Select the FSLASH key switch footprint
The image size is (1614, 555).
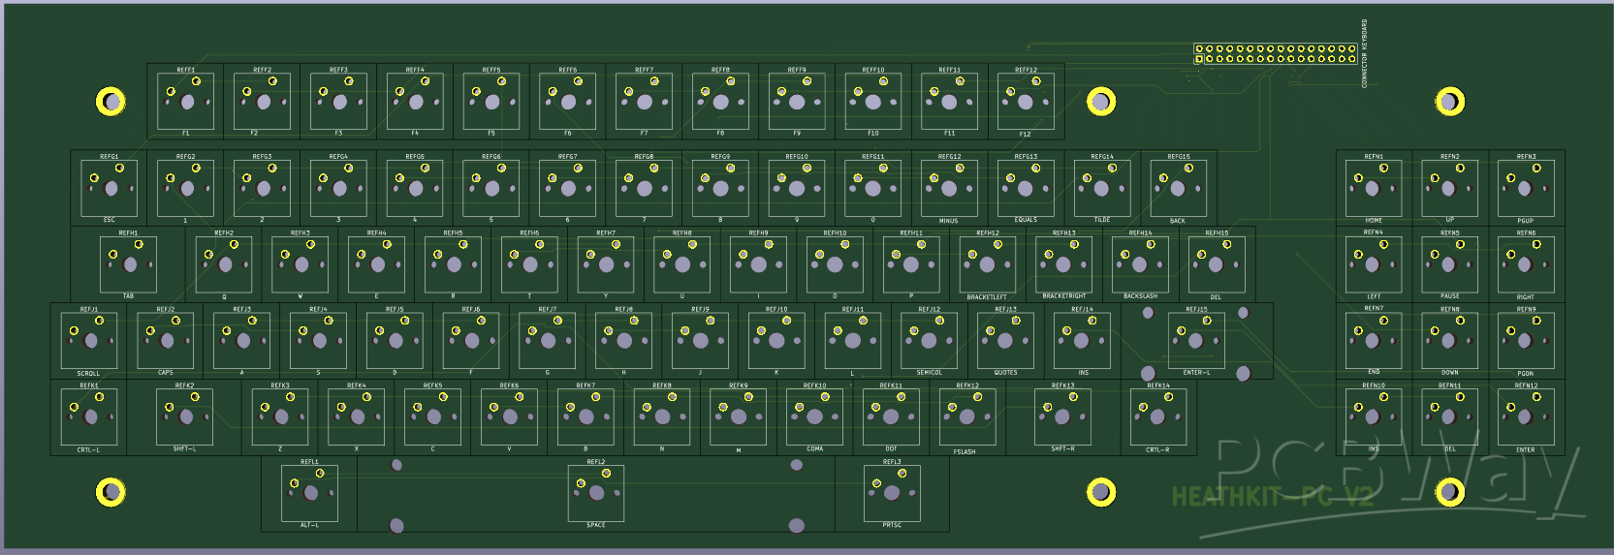[x=966, y=416]
